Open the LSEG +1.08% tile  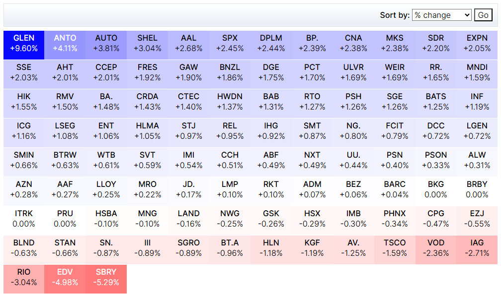coord(65,131)
